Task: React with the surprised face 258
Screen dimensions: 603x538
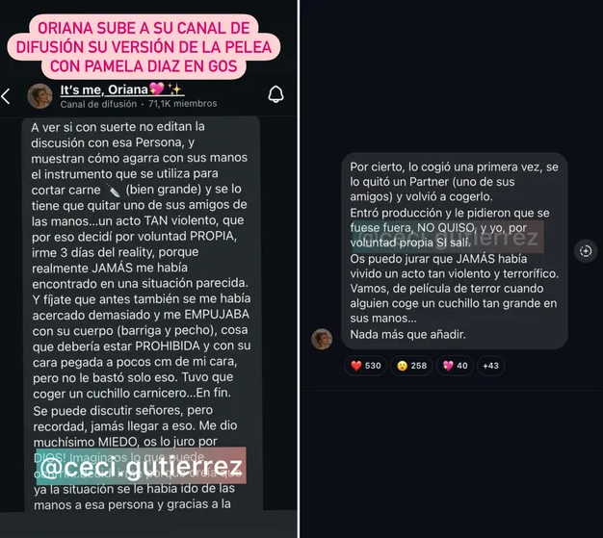Action: point(411,366)
